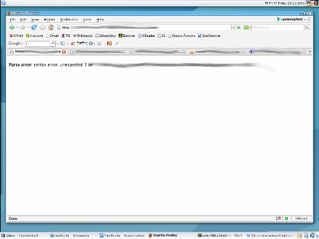Click in the URL address bar
Image resolution: width=319 pixels, height=239 pixels.
click(144, 27)
